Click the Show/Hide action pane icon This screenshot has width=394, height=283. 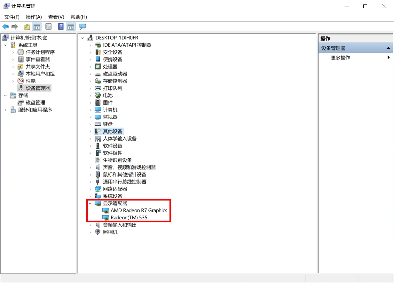point(71,27)
